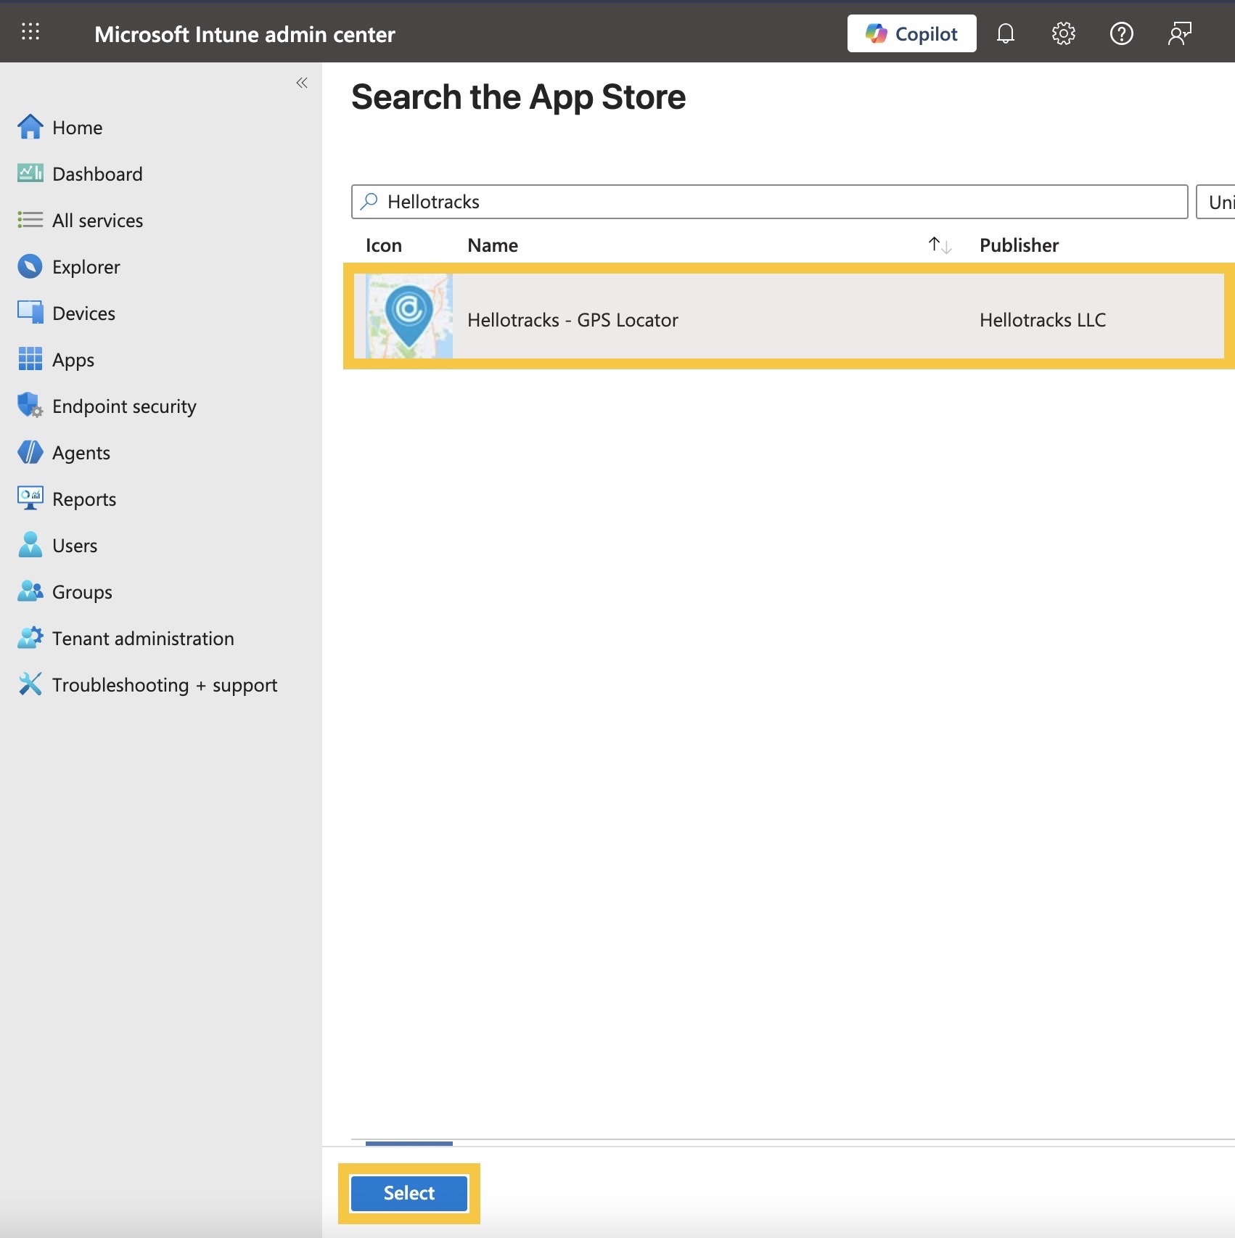This screenshot has width=1235, height=1238.
Task: Click the Groups people icon
Action: 30,591
